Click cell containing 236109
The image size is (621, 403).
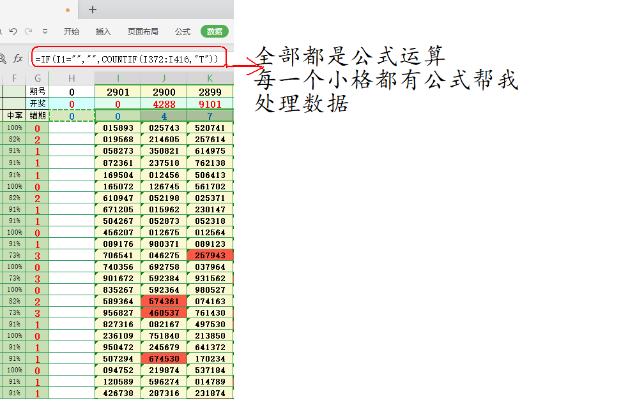[118, 335]
